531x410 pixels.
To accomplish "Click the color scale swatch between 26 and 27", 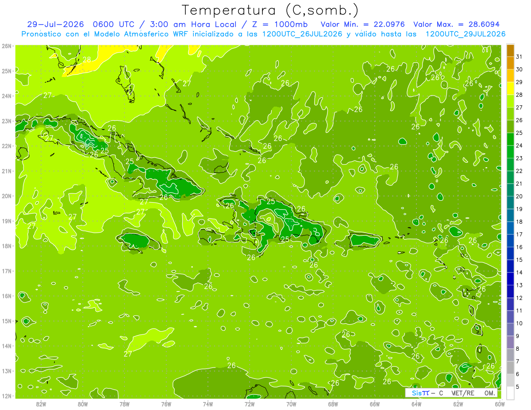I will (x=510, y=114).
